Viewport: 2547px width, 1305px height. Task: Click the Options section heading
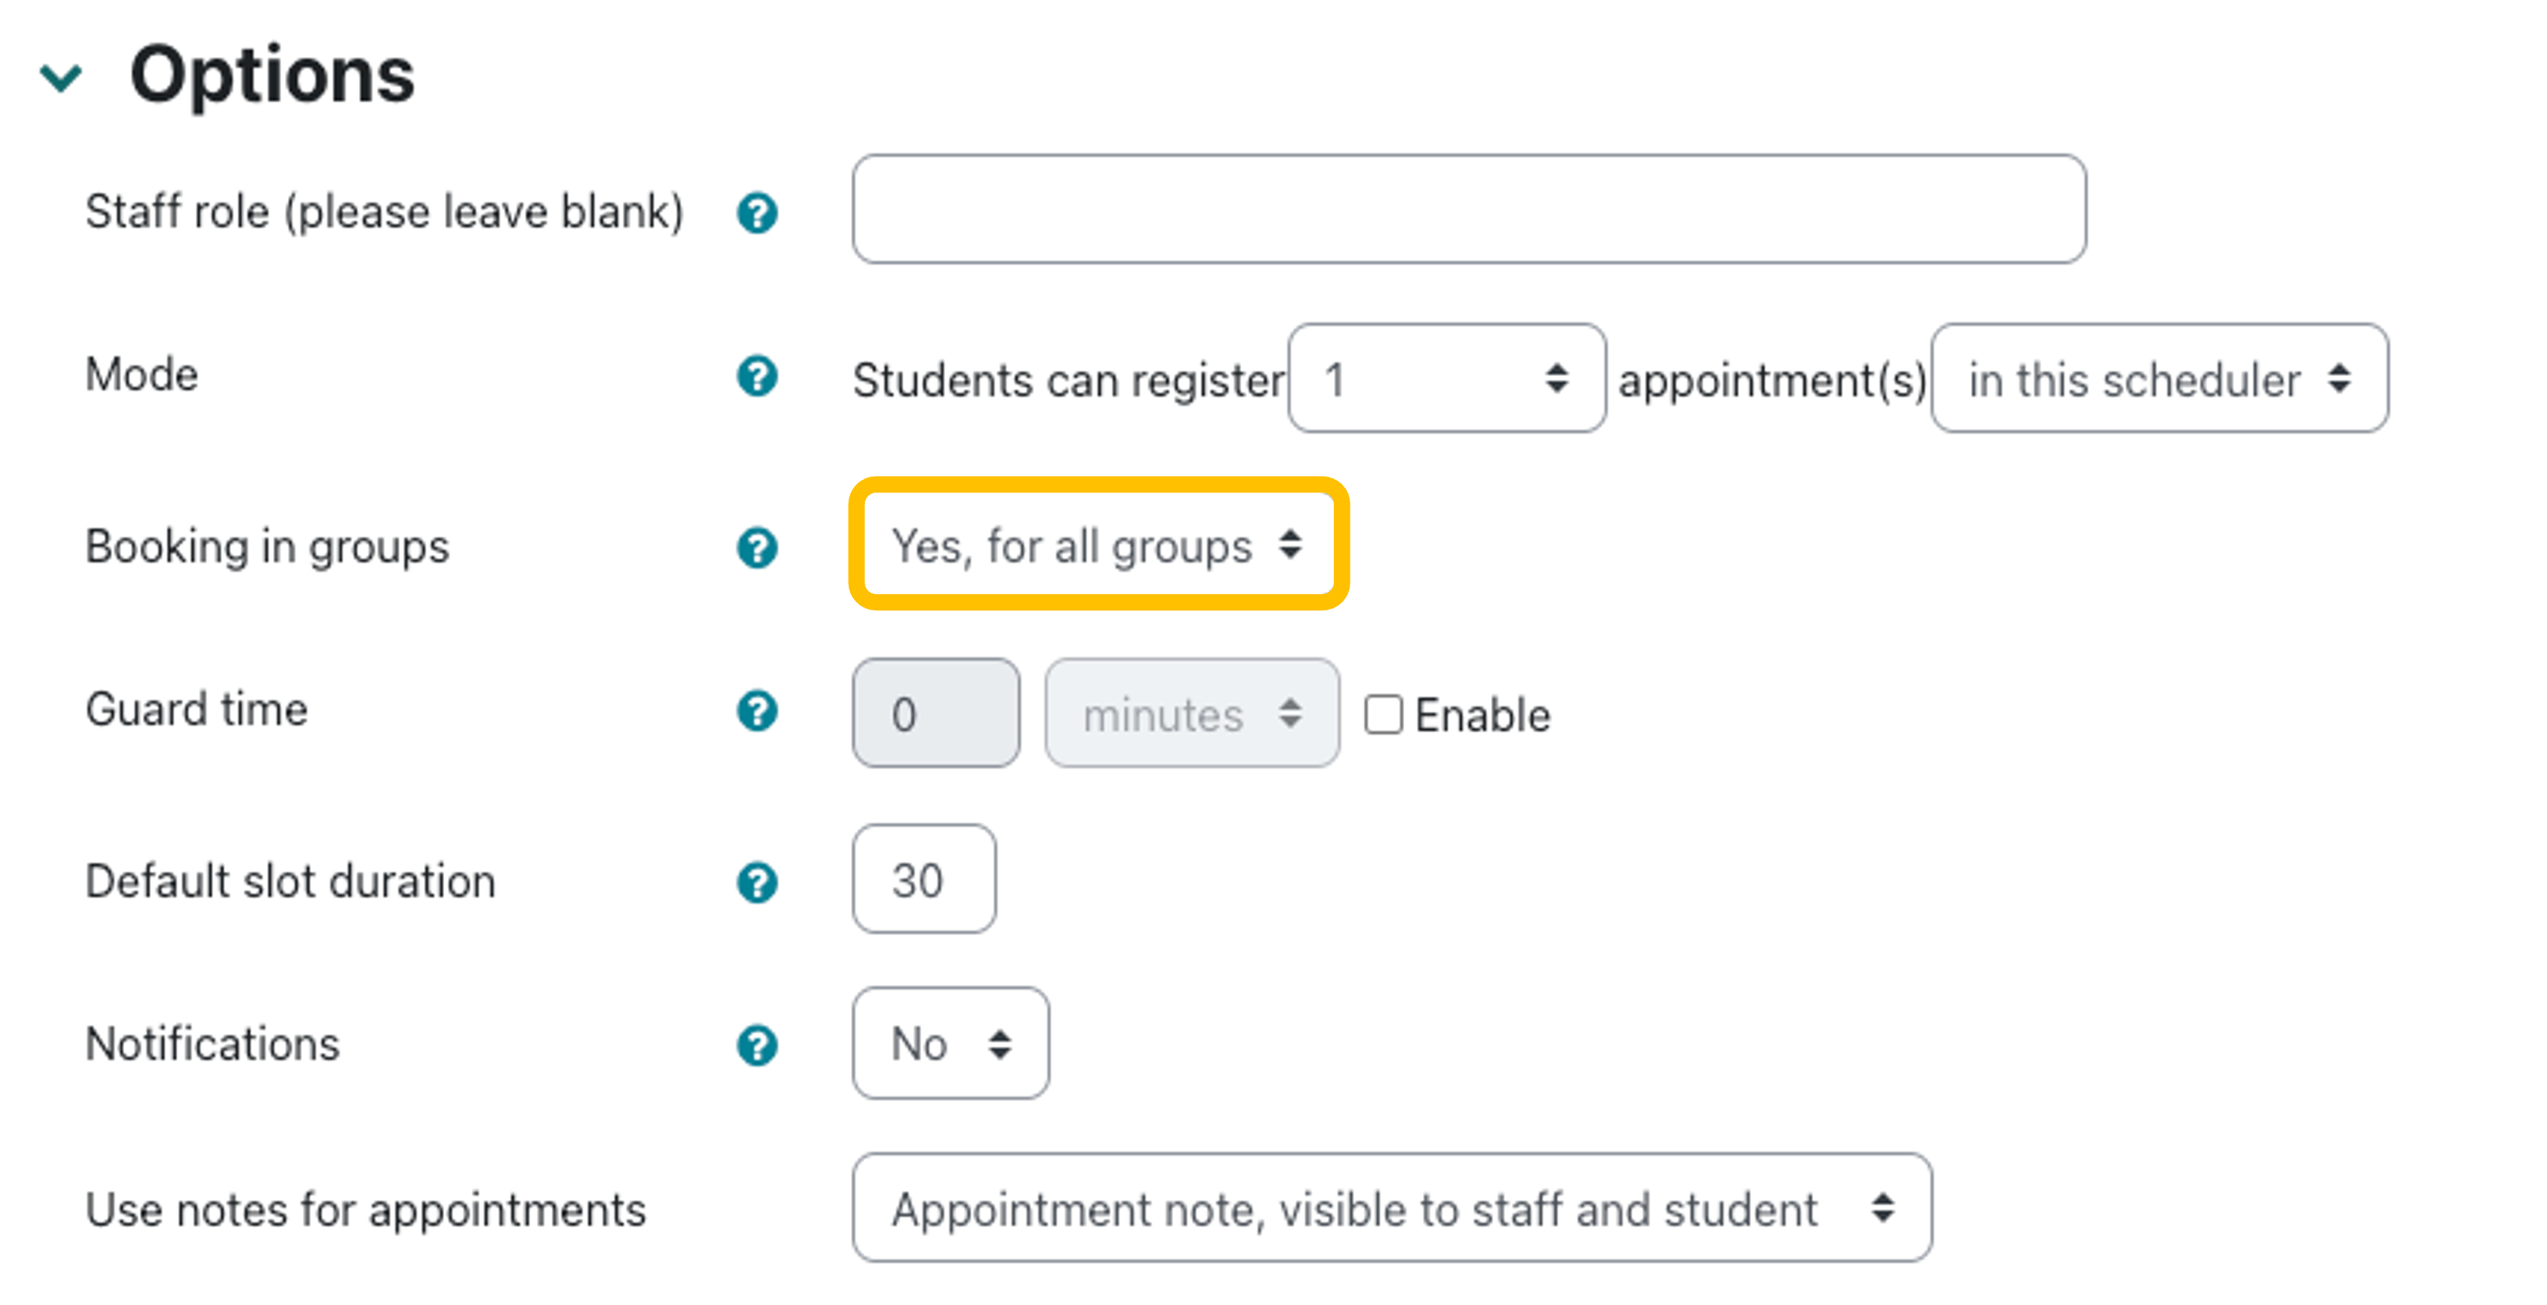(272, 75)
